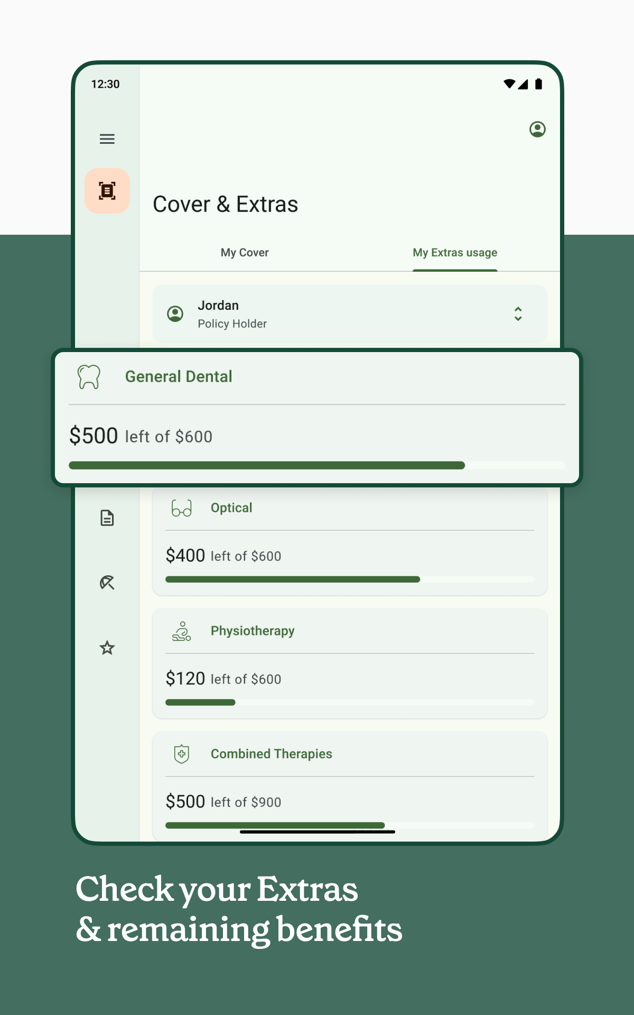Expand the Jordan member selector arrows
The height and width of the screenshot is (1015, 634).
point(518,314)
